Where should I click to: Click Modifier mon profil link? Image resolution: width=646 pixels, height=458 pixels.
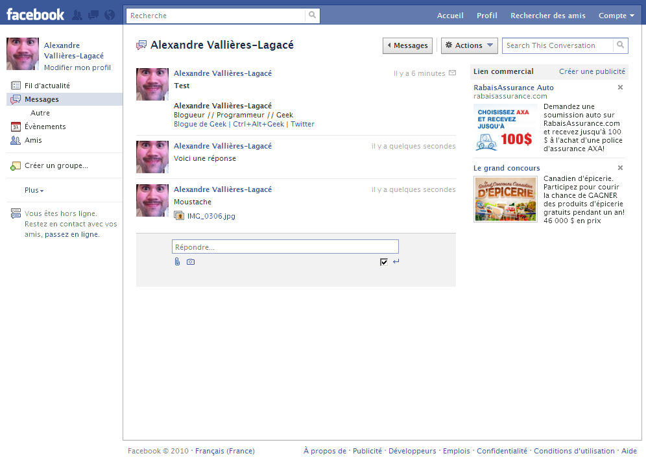pos(77,67)
